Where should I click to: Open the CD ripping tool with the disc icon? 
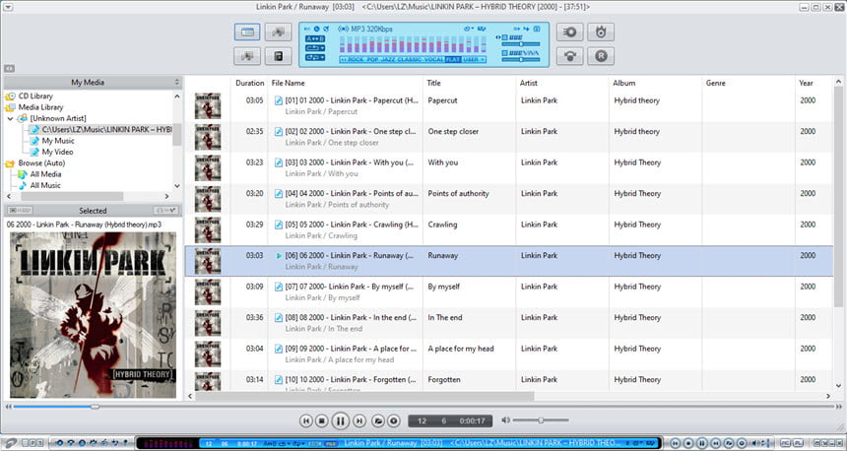(570, 32)
